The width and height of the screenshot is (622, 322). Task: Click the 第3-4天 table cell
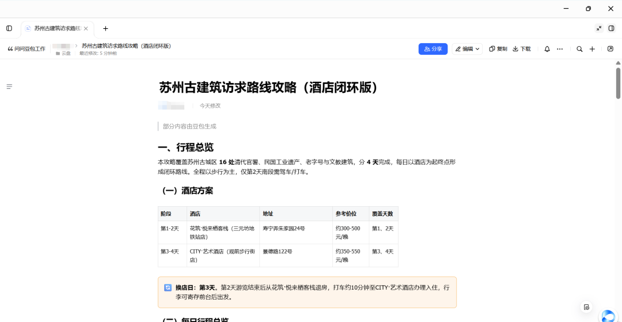[173, 255]
